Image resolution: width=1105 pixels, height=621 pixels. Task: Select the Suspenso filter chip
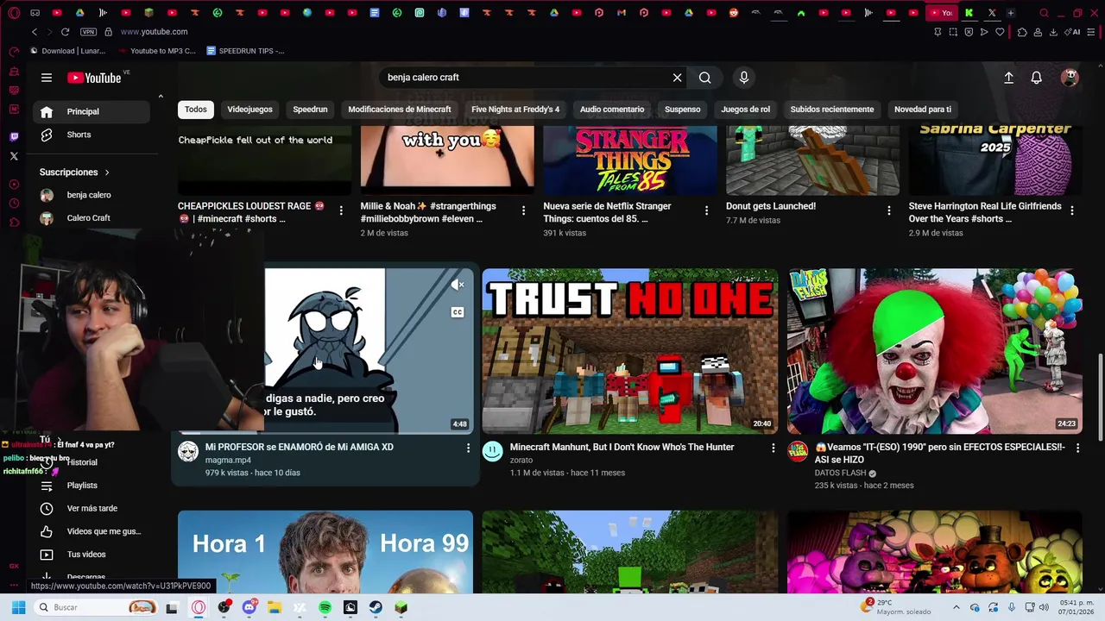click(683, 110)
